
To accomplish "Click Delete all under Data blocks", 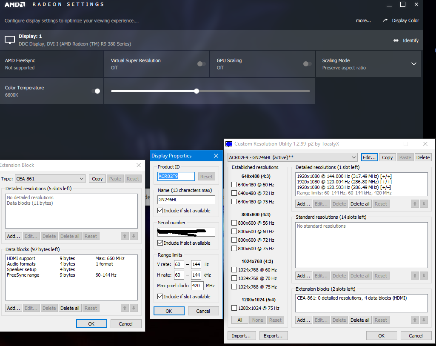I will (70, 308).
